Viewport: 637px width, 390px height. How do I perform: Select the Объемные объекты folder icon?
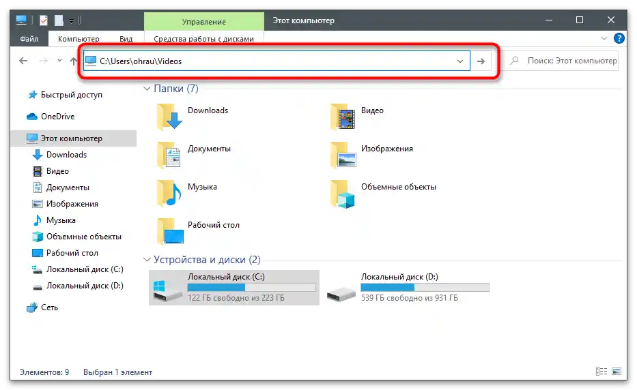(x=343, y=194)
